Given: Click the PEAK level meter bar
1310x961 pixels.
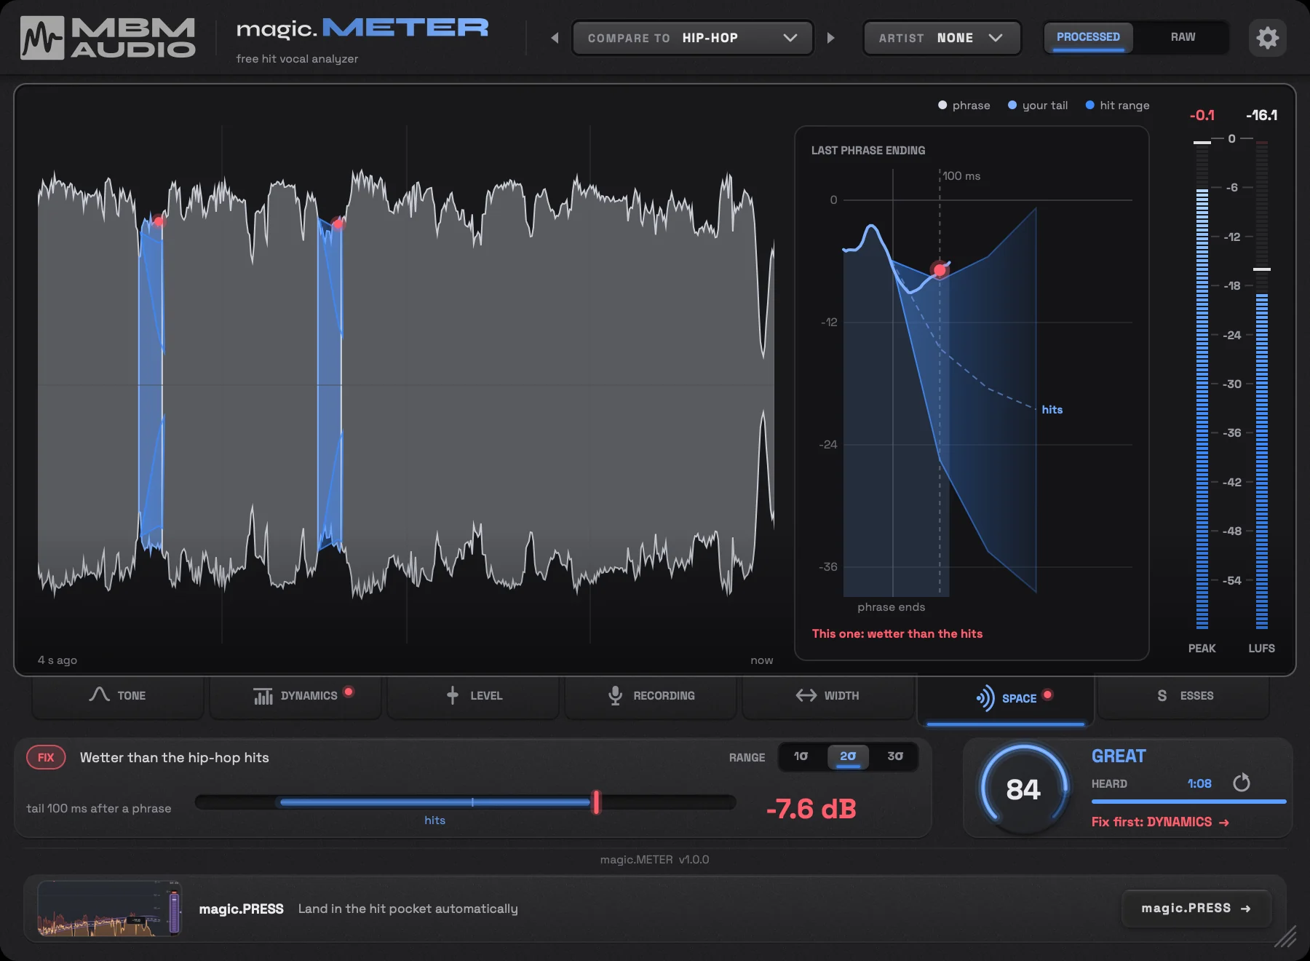Looking at the screenshot, I should (x=1202, y=384).
